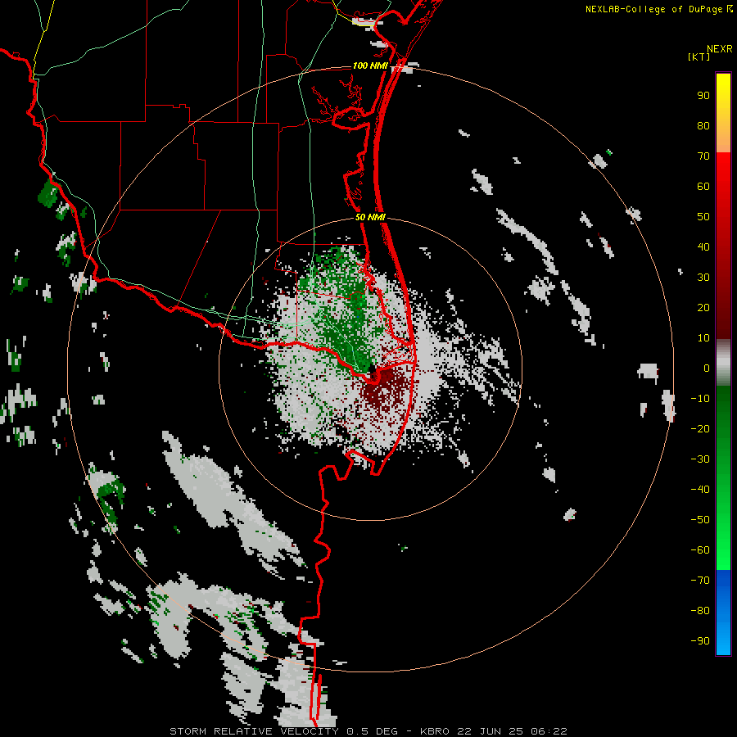Screen dimensions: 737x737
Task: Click the [KT] units label
Action: tap(699, 57)
